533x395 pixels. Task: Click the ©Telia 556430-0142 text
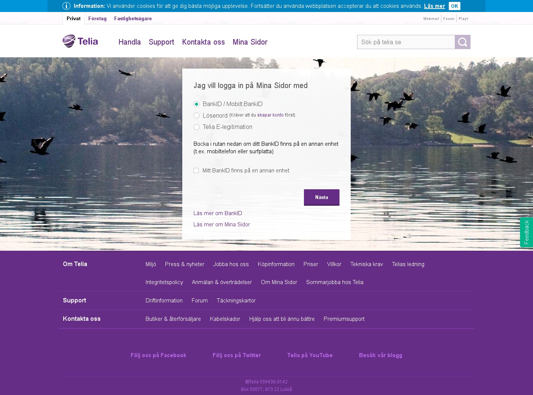click(x=266, y=382)
